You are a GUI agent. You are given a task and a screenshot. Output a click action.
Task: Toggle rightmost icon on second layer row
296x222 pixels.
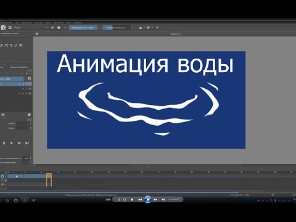[x=30, y=89]
